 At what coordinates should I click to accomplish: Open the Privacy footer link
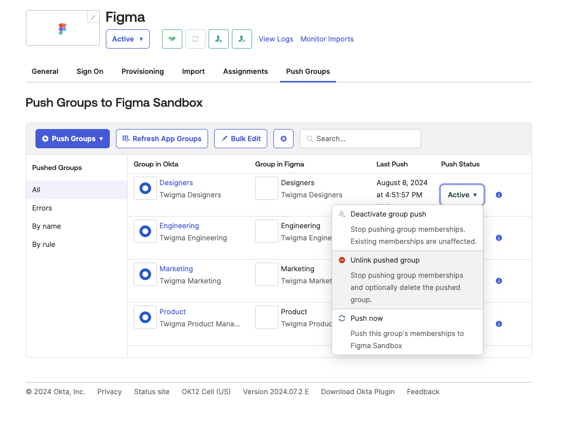pos(109,392)
